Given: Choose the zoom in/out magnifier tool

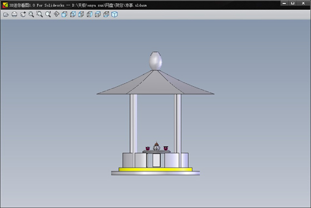Looking at the screenshot, I should click(48, 14).
